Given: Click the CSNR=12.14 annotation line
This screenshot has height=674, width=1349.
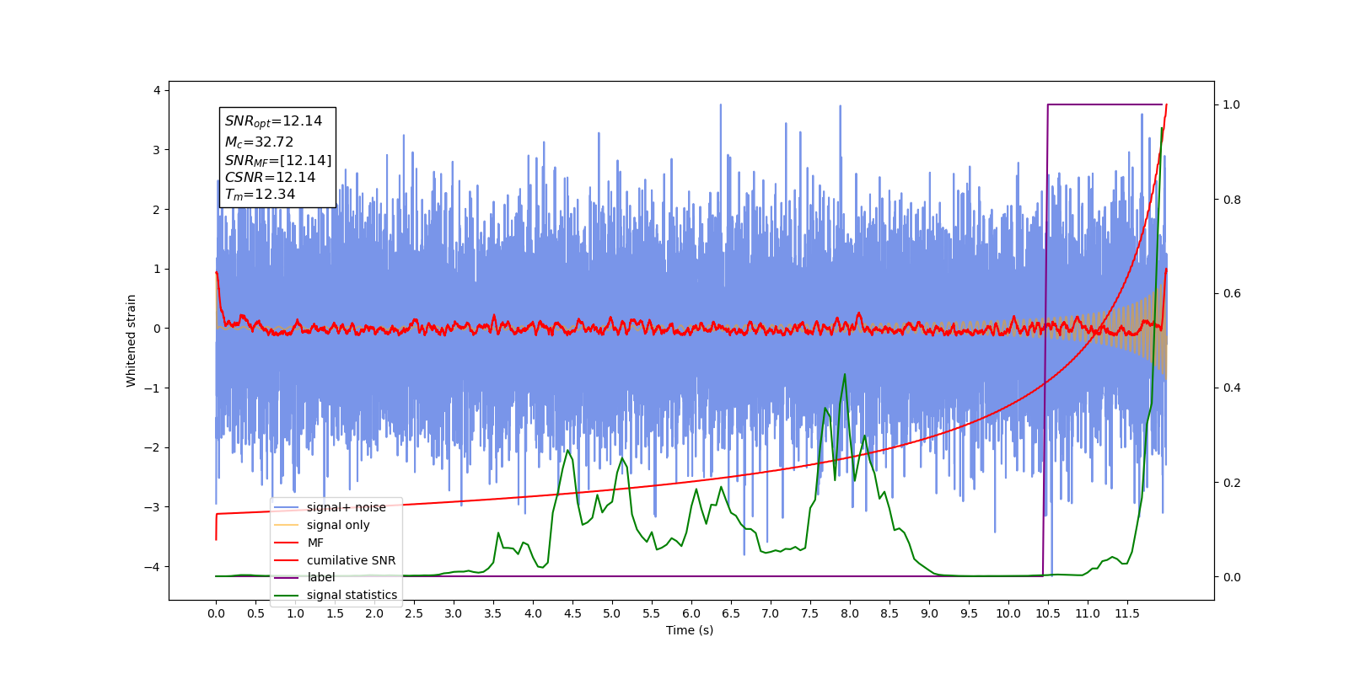Looking at the screenshot, I should click(x=270, y=178).
